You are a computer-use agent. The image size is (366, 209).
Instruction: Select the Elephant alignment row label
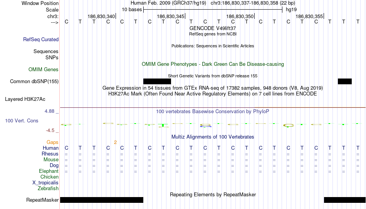pyautogui.click(x=49, y=171)
